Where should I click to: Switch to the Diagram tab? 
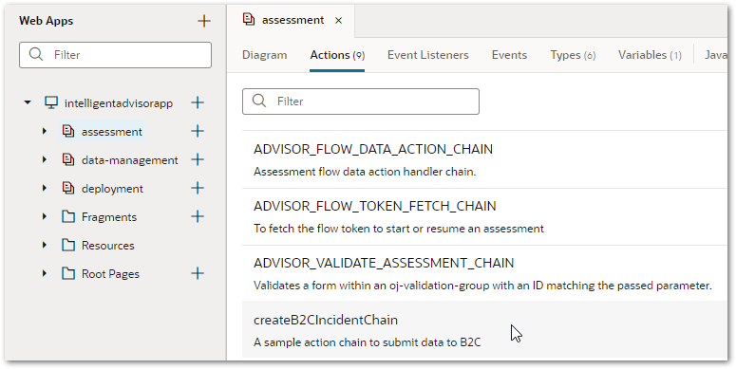(264, 55)
